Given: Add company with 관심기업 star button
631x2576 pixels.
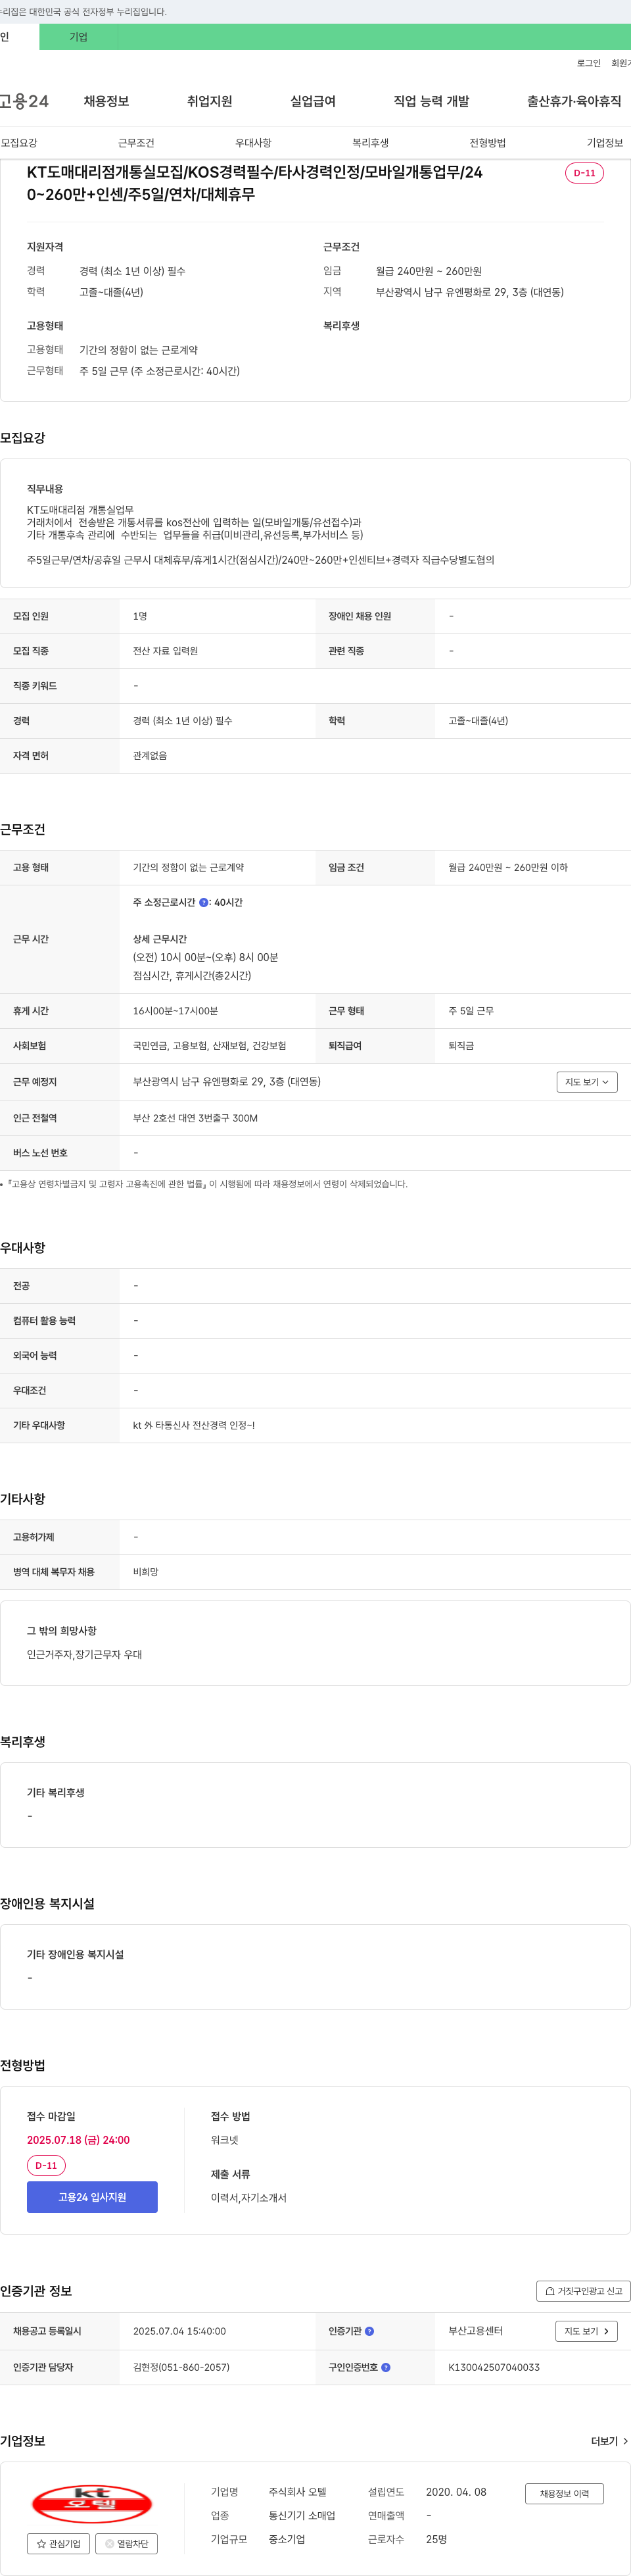Looking at the screenshot, I should (x=59, y=2543).
